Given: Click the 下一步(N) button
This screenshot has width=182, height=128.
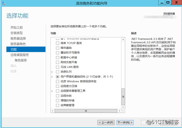Looking at the screenshot, I should click(x=125, y=122).
